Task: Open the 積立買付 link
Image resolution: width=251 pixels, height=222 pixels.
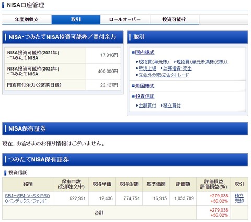Action: [172, 106]
